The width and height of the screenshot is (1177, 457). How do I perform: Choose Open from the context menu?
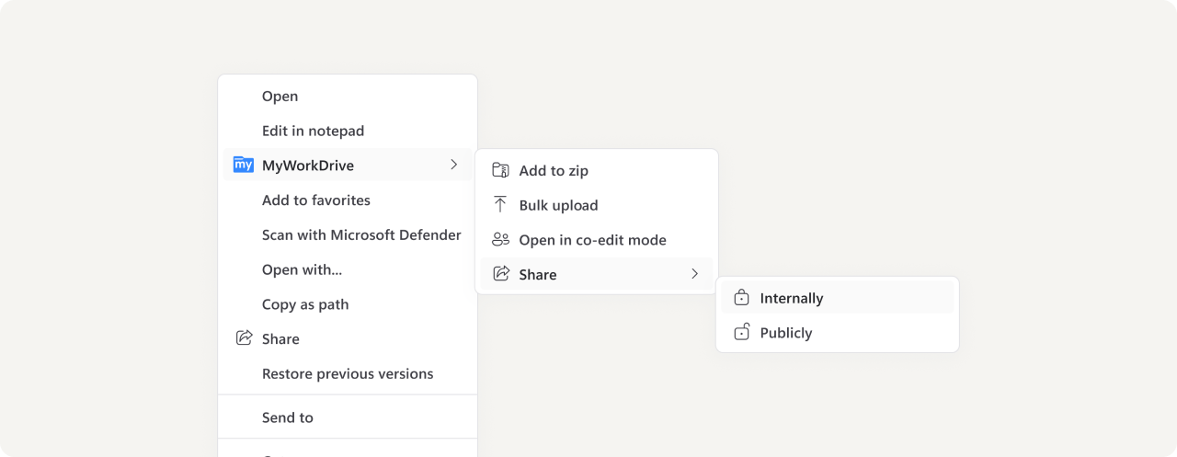[x=280, y=97]
